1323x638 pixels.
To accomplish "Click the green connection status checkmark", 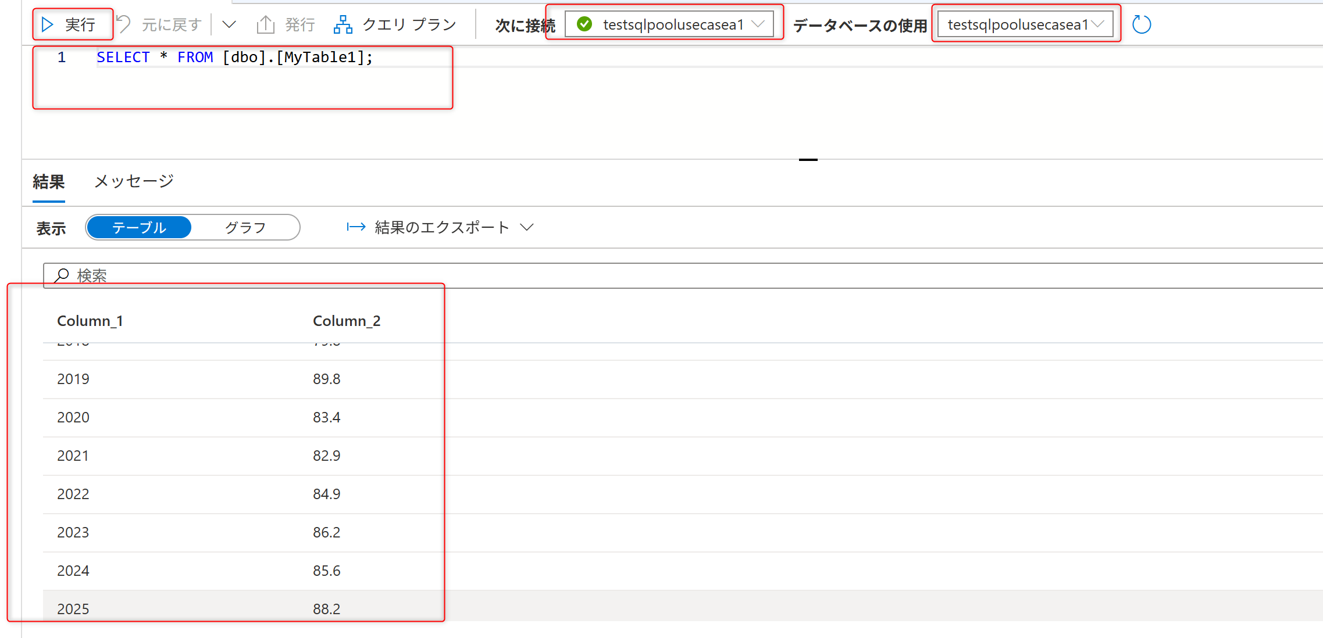I will 583,24.
